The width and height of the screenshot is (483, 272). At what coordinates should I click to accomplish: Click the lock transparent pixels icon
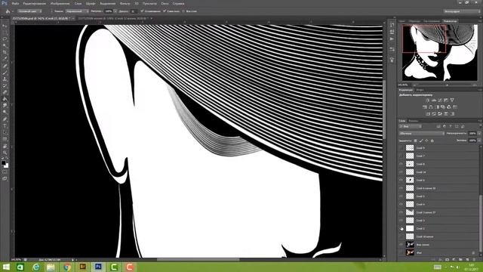415,141
